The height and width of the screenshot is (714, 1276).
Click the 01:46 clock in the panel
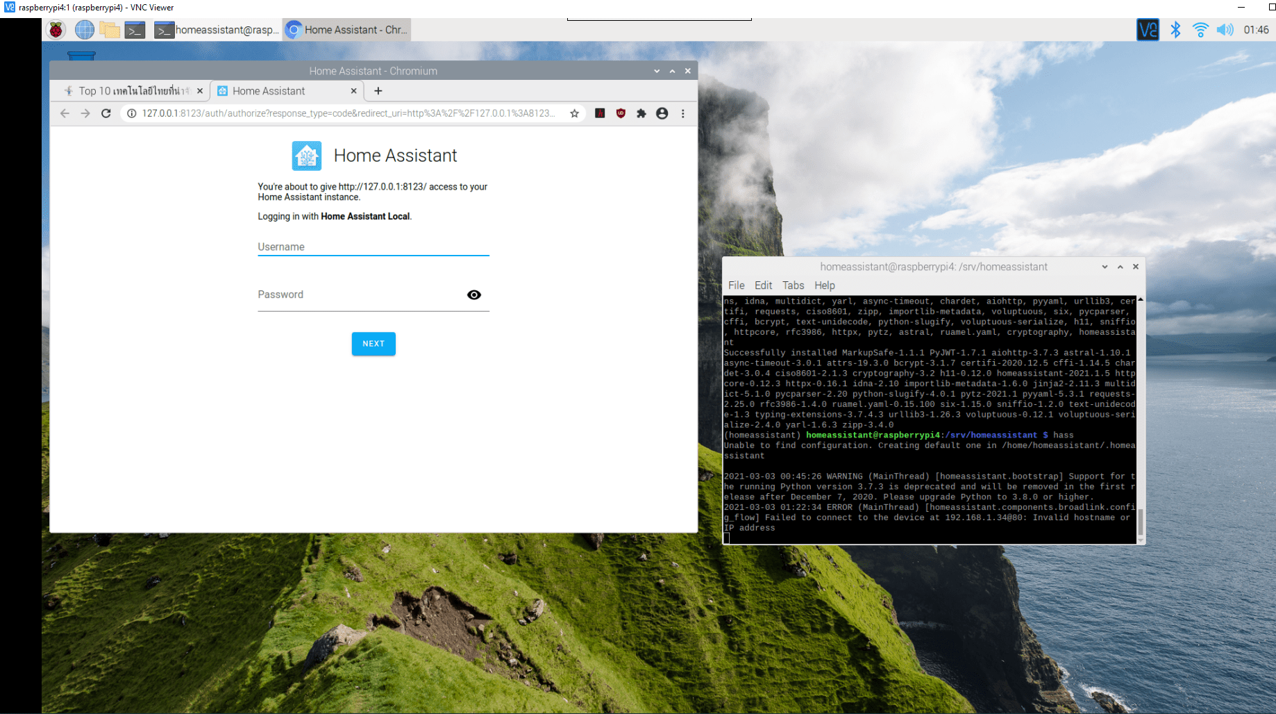[x=1256, y=30]
